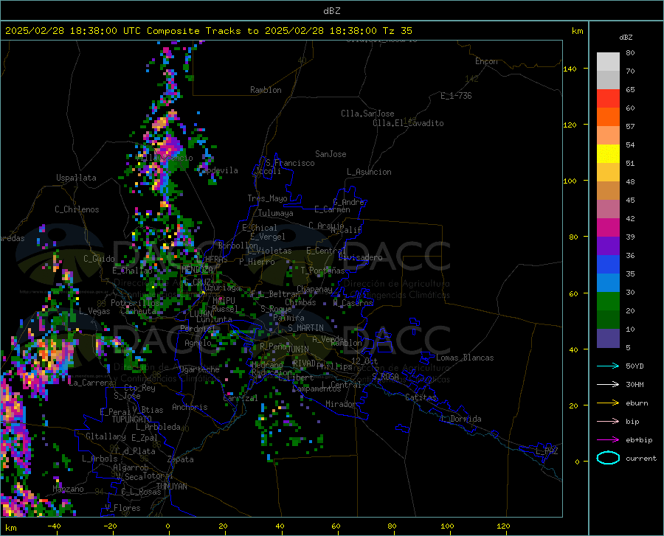The image size is (664, 536).
Task: Pick the dark orange 57-60 dBZ swatch
Action: [x=608, y=117]
